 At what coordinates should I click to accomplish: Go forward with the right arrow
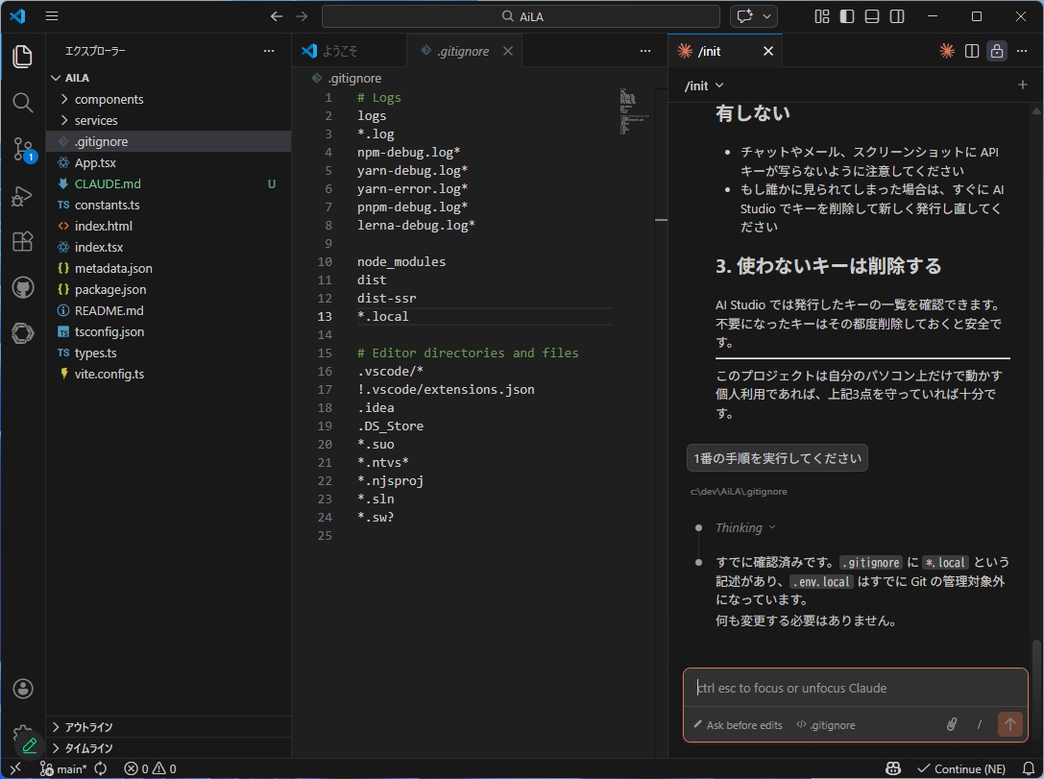302,16
